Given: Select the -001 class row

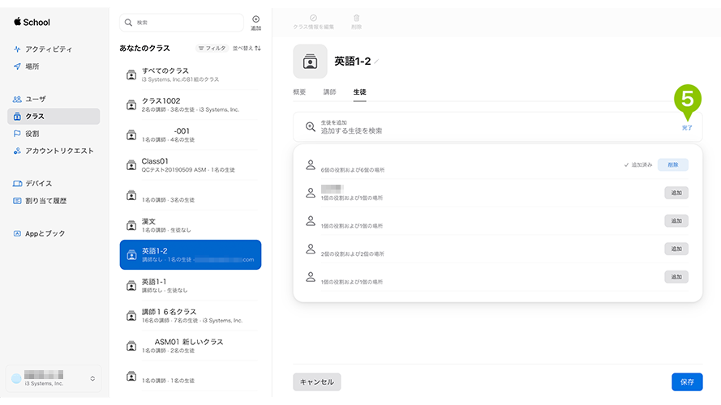Looking at the screenshot, I should pyautogui.click(x=191, y=134).
